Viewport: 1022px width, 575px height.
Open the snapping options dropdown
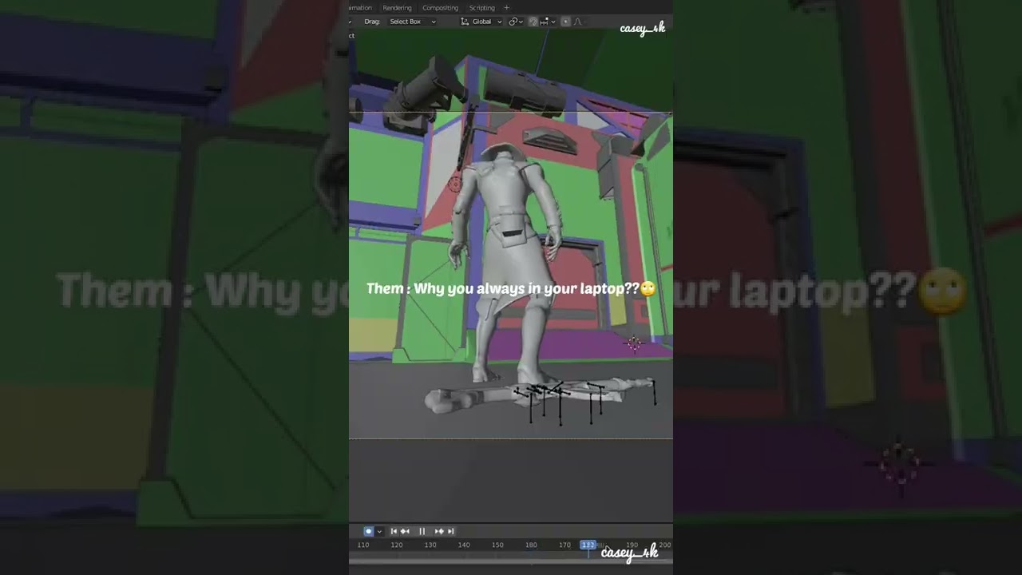[548, 22]
